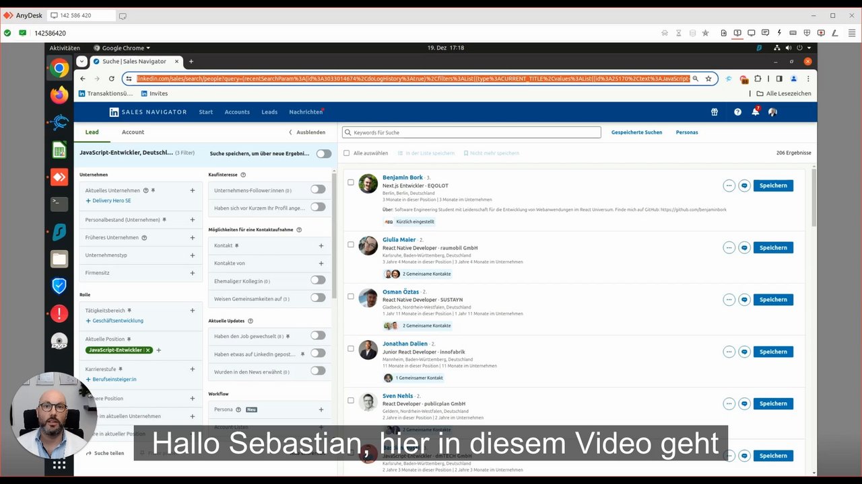Open a new Chrome tab

pyautogui.click(x=191, y=61)
